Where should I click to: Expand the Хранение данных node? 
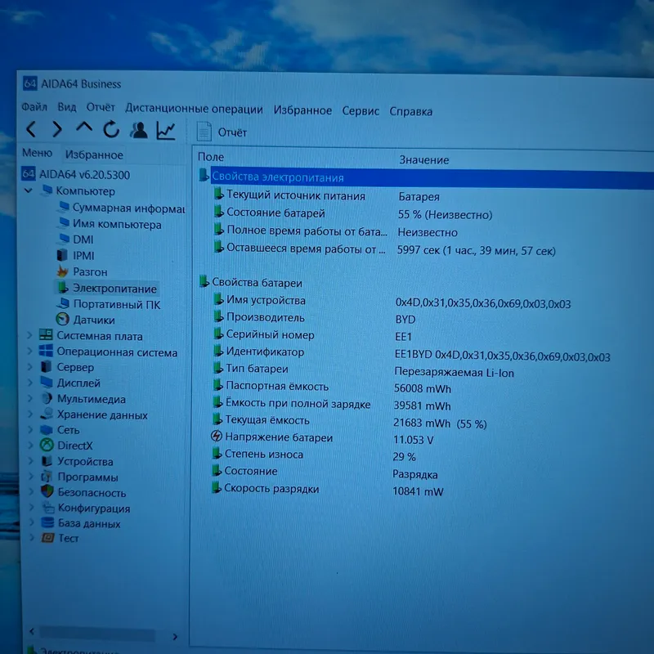[x=30, y=414]
